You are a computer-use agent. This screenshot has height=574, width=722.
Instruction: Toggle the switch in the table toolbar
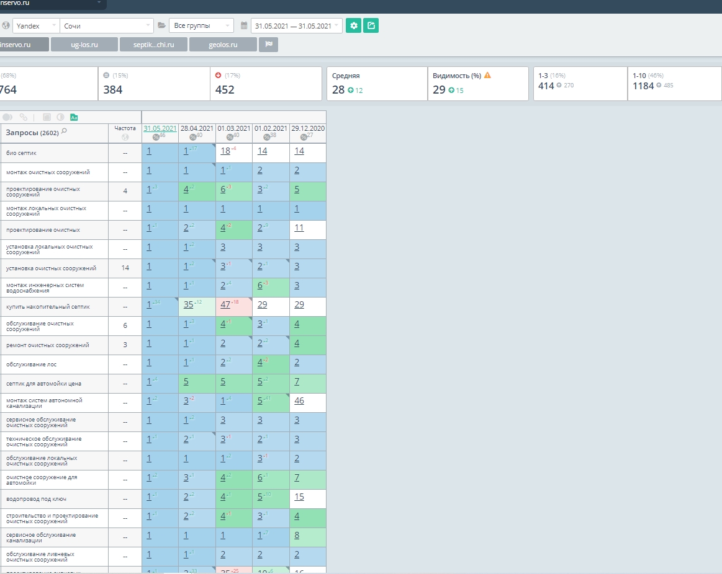(x=7, y=117)
